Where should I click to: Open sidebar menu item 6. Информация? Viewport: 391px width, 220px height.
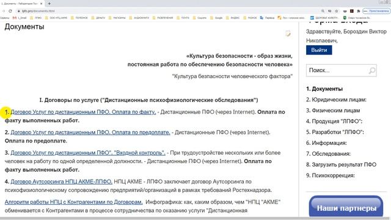click(x=326, y=143)
